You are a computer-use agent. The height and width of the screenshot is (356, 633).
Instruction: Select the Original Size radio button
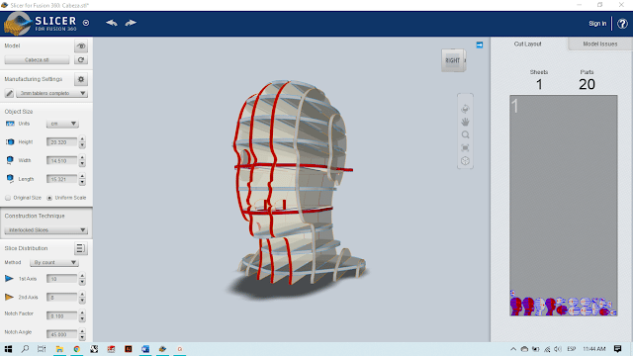coord(8,198)
